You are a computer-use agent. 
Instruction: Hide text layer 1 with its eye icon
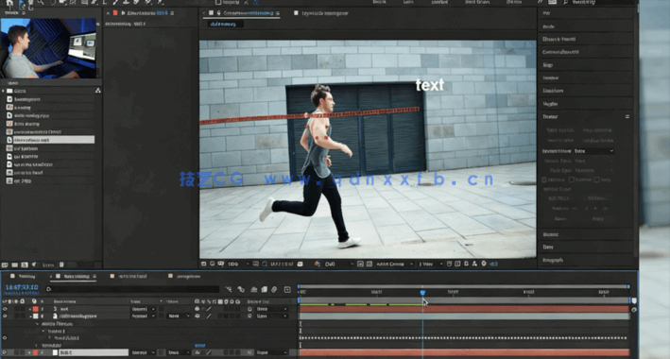(5, 309)
